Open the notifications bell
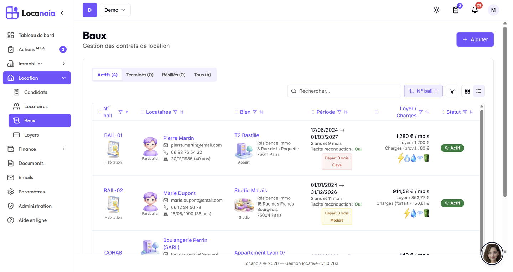Image resolution: width=513 pixels, height=272 pixels. [475, 10]
